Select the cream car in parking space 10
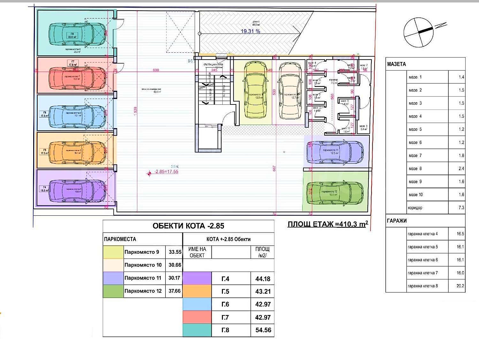479x339 pixels. point(290,91)
